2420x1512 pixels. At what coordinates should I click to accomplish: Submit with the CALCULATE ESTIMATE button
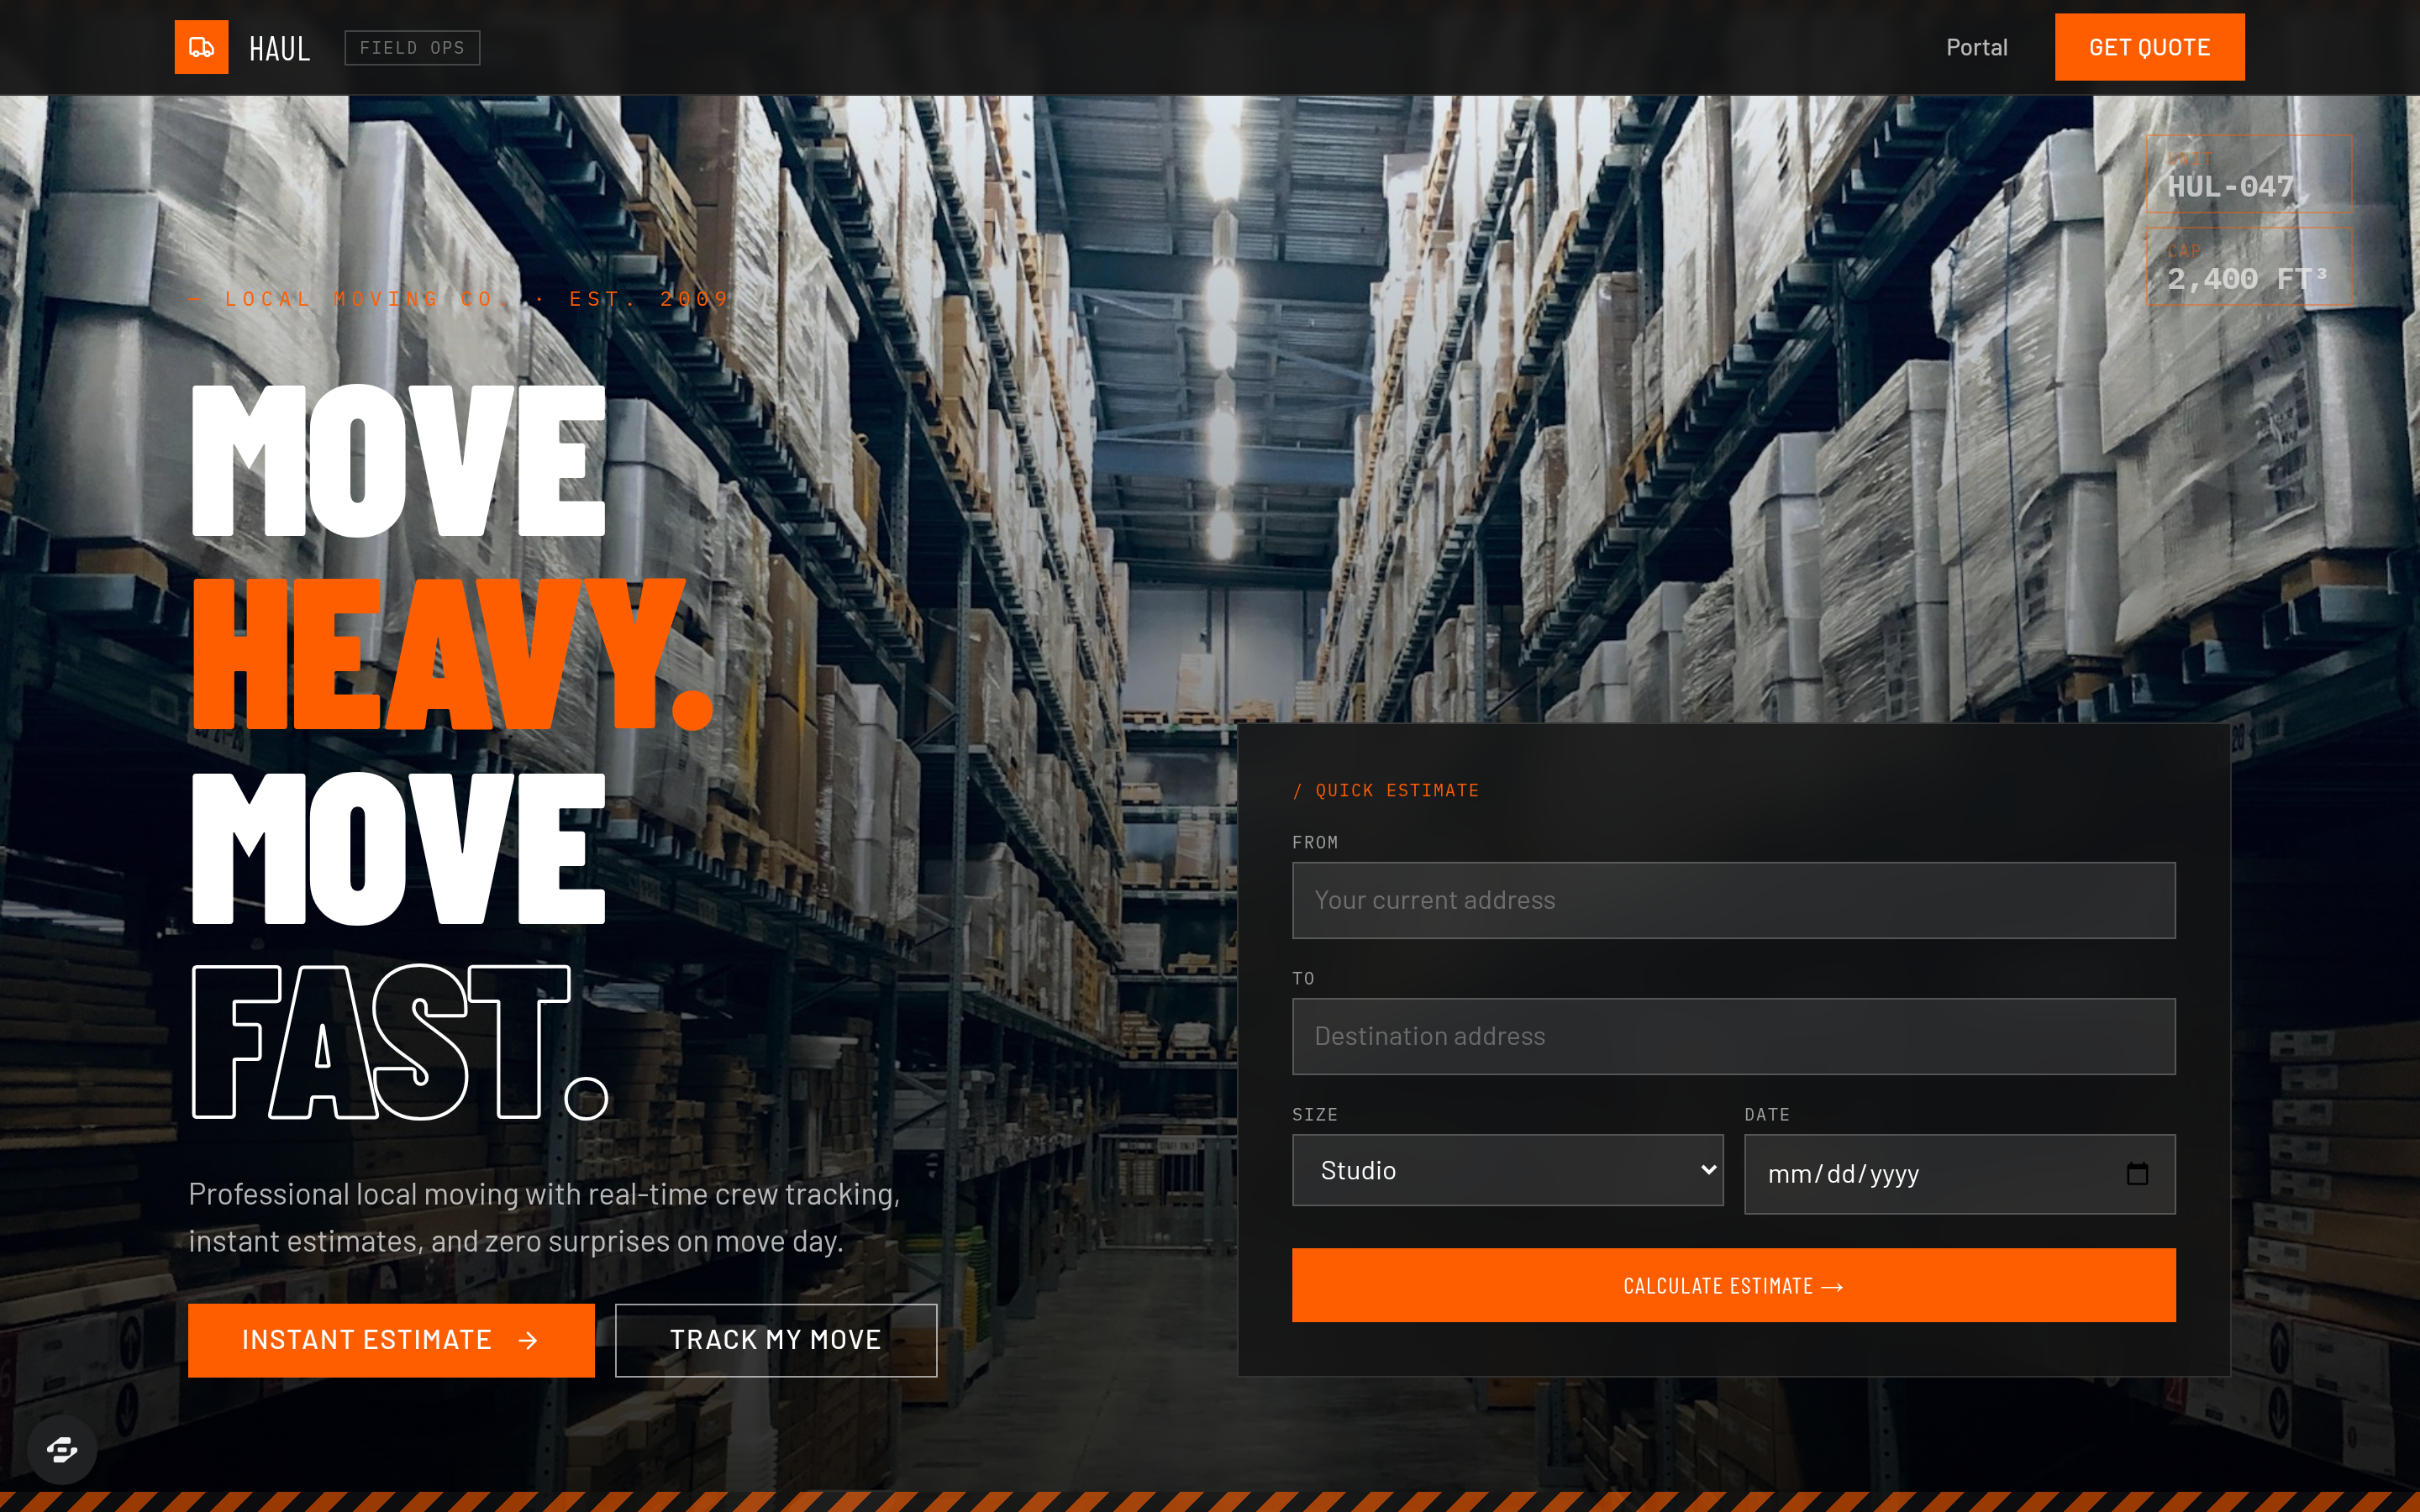1733,1285
